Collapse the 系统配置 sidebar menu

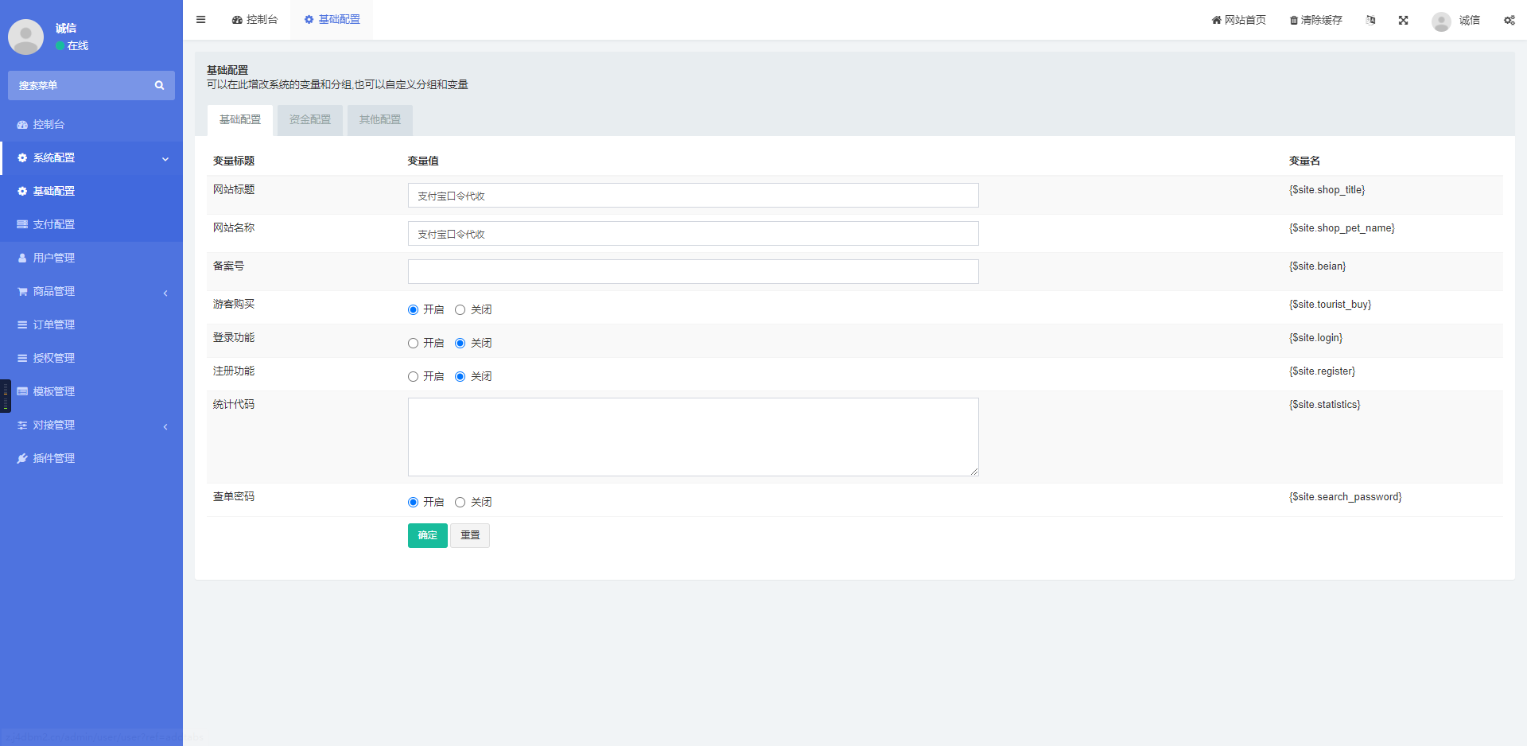pos(91,158)
